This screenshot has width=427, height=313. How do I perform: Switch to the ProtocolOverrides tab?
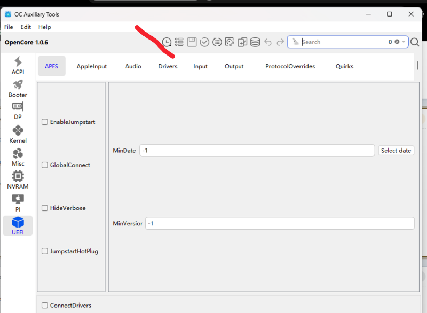290,66
